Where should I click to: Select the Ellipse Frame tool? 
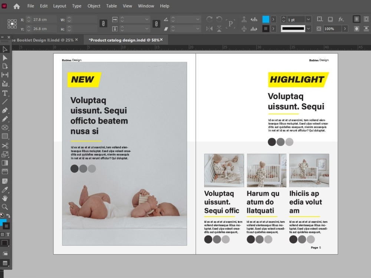click(x=5, y=128)
